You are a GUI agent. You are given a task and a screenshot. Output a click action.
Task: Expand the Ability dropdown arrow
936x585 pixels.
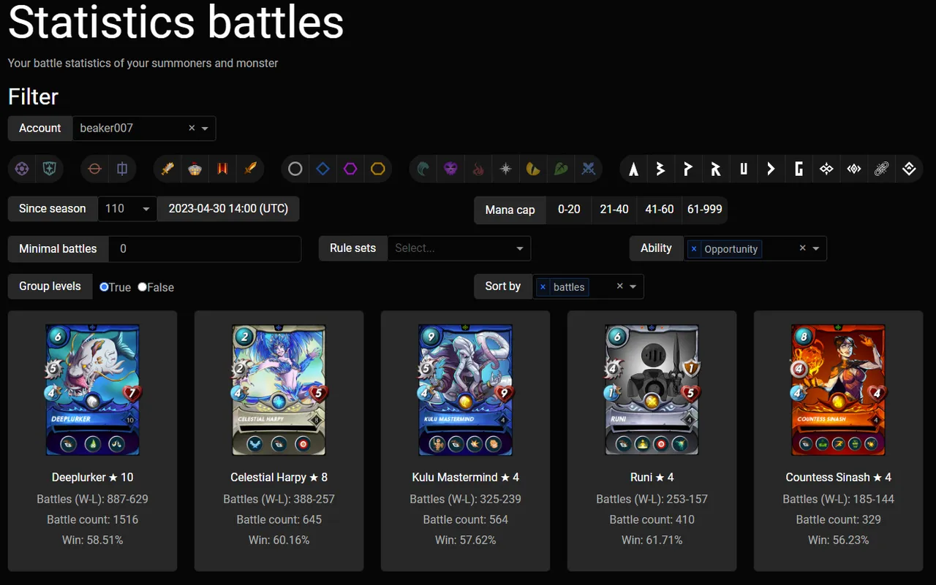pyautogui.click(x=816, y=248)
